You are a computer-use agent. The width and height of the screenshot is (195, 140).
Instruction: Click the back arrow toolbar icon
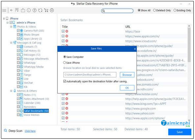pyautogui.click(x=11, y=10)
